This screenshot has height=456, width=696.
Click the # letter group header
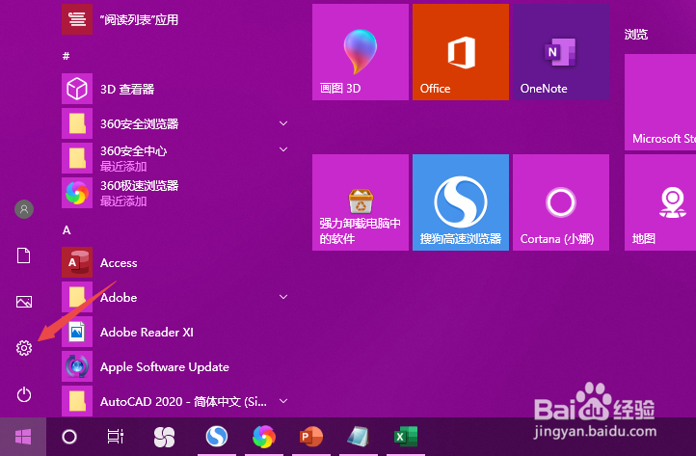(67, 56)
